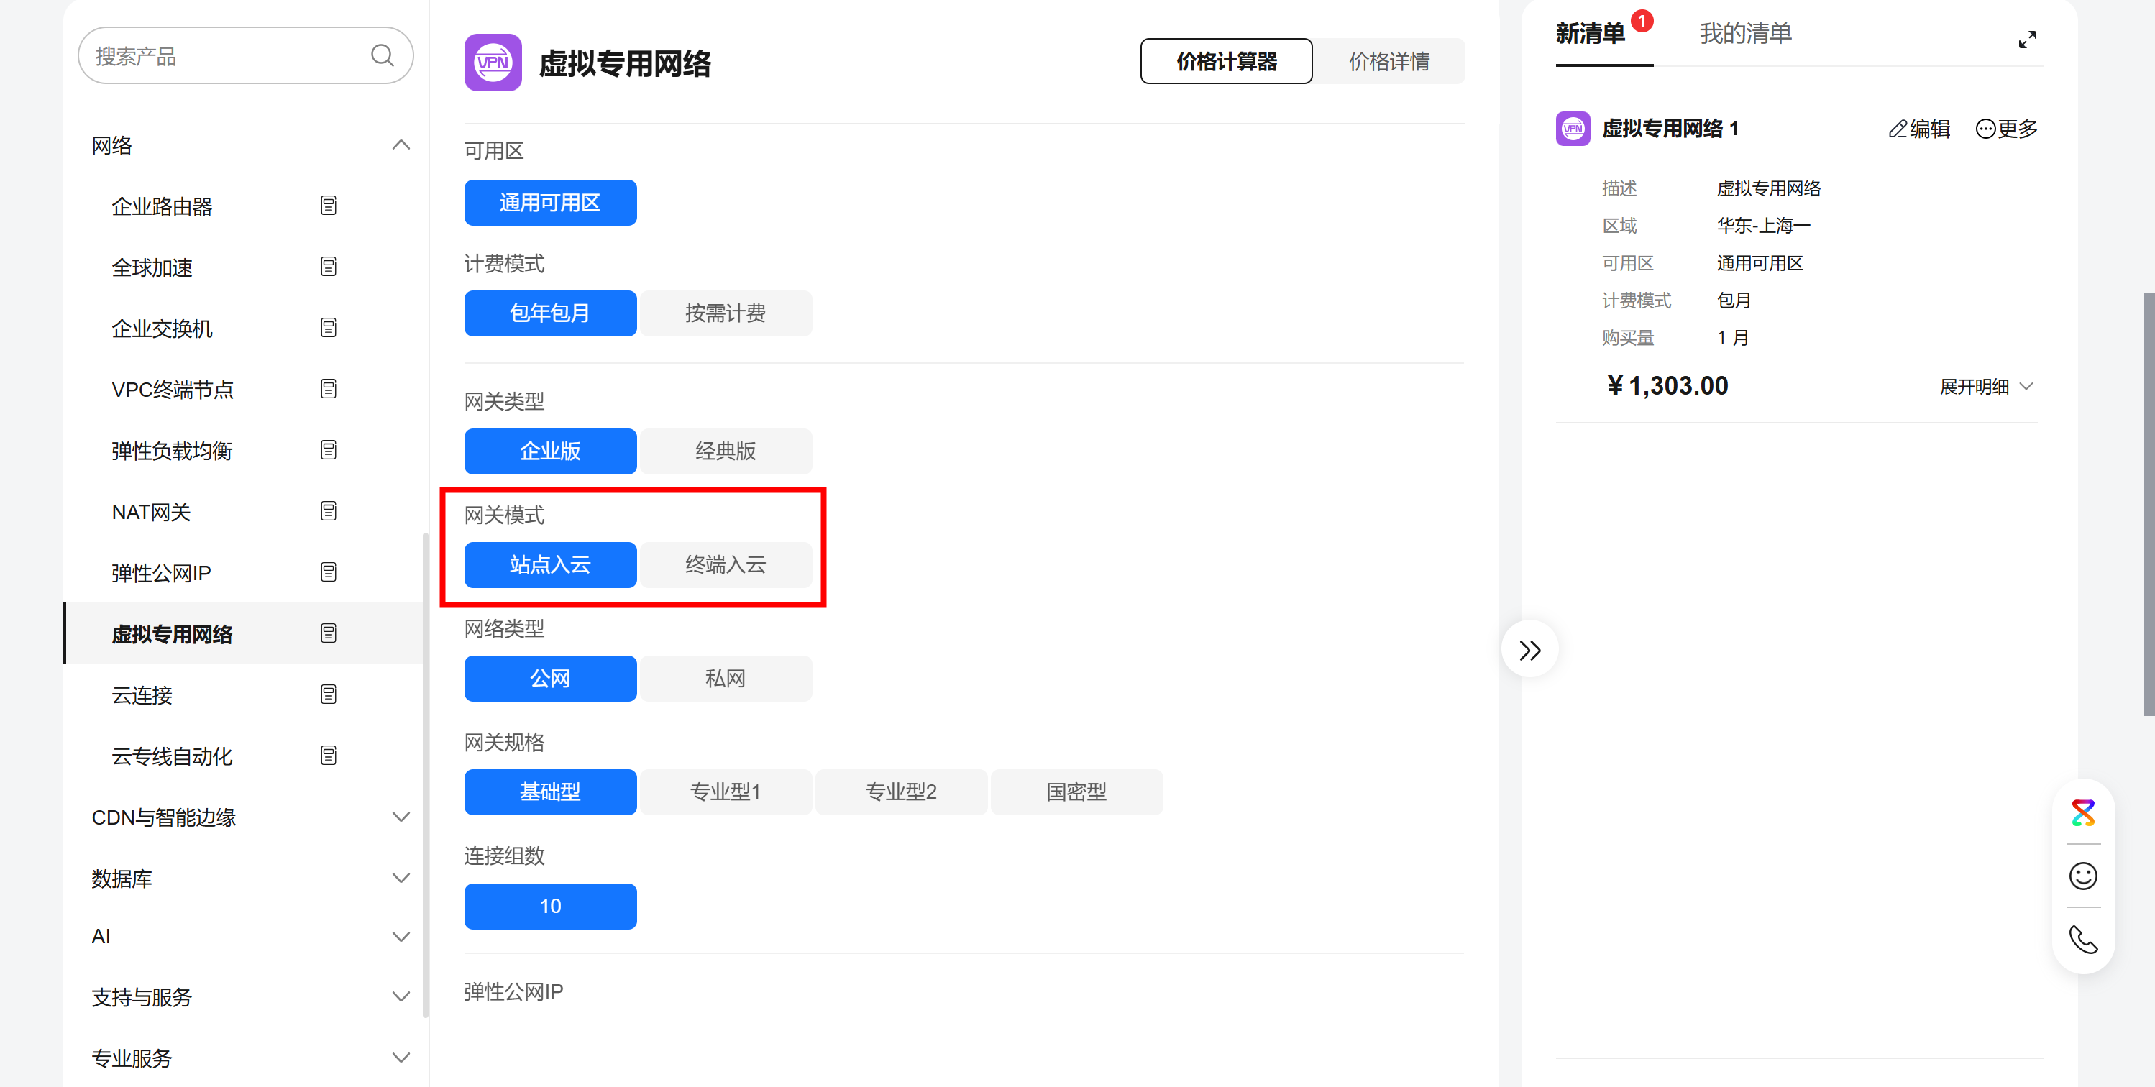Open the smiley feedback icon
The width and height of the screenshot is (2155, 1087).
point(2082,876)
